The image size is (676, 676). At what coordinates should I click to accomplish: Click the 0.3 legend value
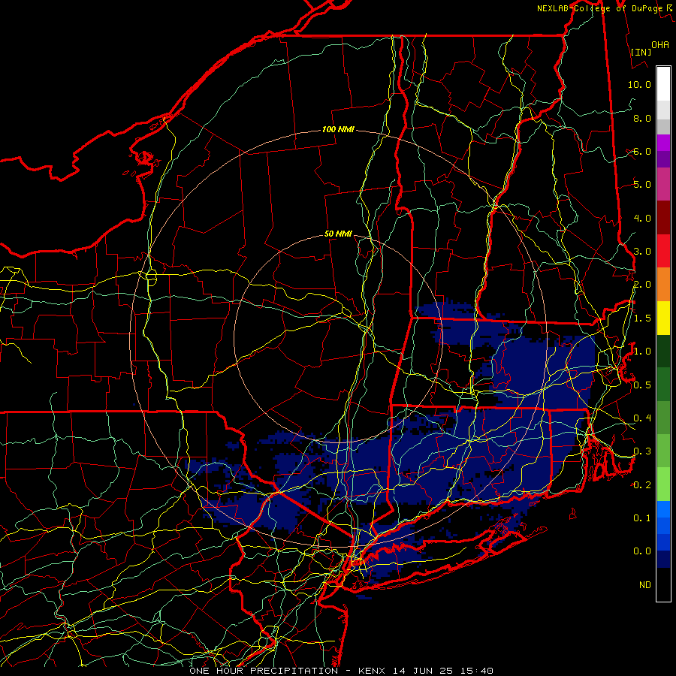point(642,451)
